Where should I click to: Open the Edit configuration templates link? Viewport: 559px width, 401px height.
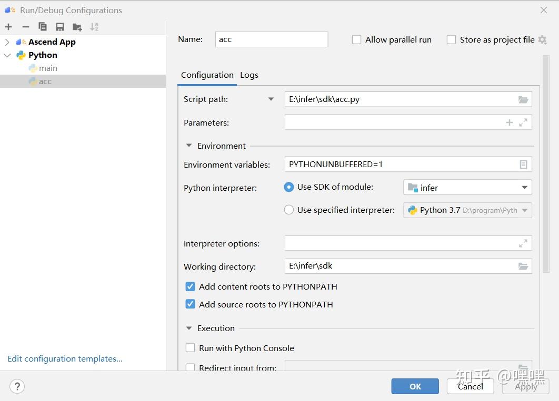(65, 359)
